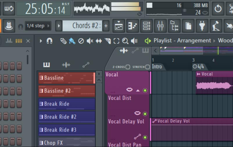Open the project picker with the pages icon
The width and height of the screenshot is (233, 147).
pos(188,26)
